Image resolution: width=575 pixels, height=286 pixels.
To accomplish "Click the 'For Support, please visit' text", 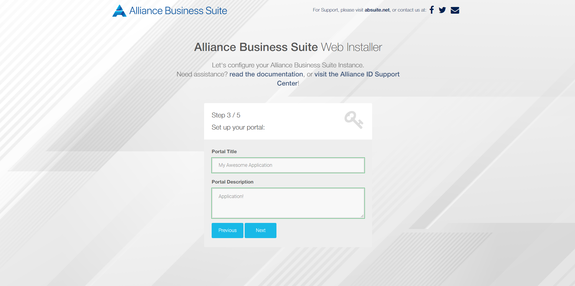I will click(338, 10).
